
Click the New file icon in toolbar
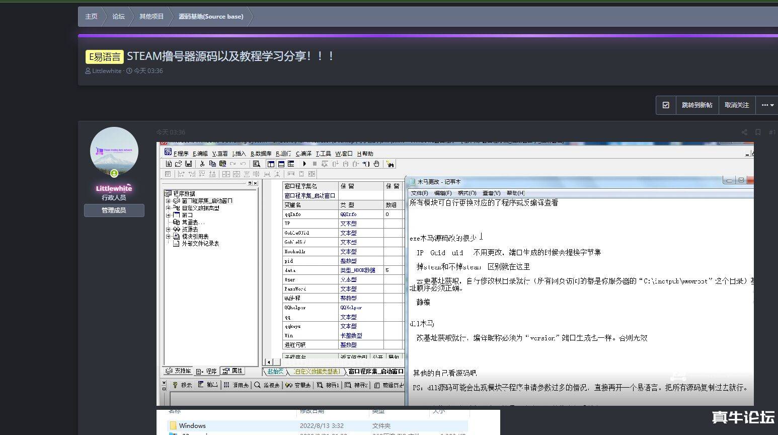tap(169, 164)
